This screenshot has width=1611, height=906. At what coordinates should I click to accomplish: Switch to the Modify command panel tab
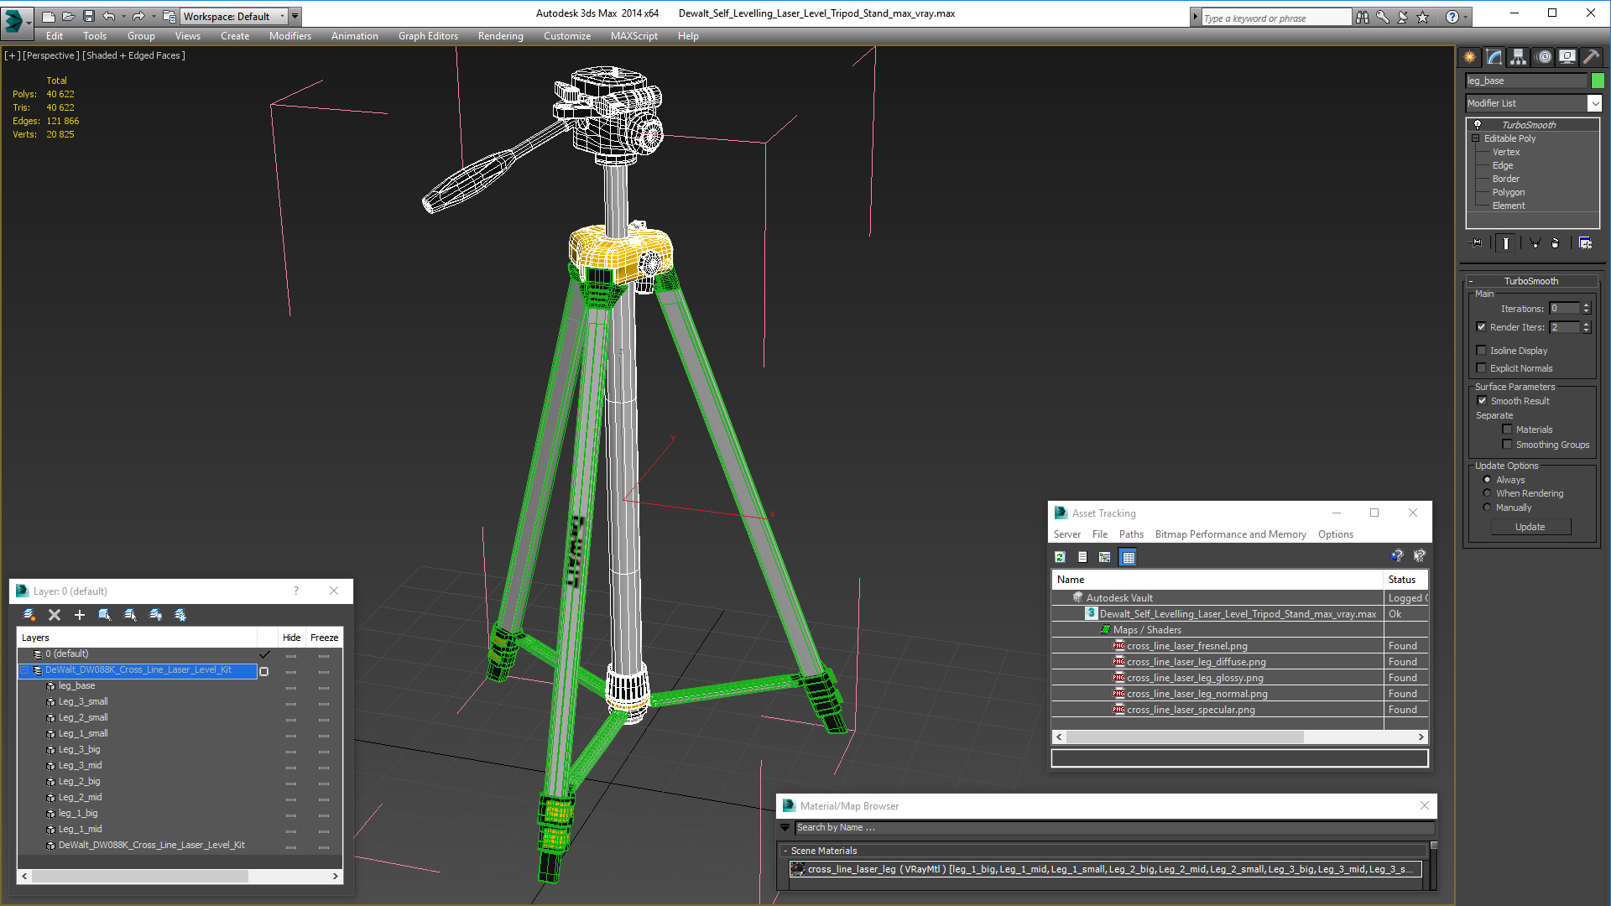coord(1494,57)
